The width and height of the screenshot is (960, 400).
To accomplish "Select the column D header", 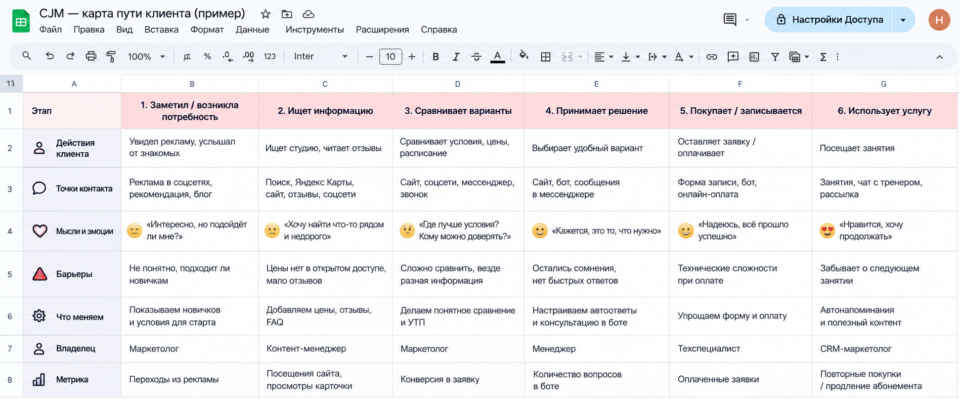I will pos(458,84).
